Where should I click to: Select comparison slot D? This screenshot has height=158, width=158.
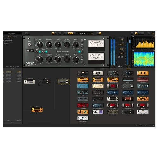[x=143, y=33]
